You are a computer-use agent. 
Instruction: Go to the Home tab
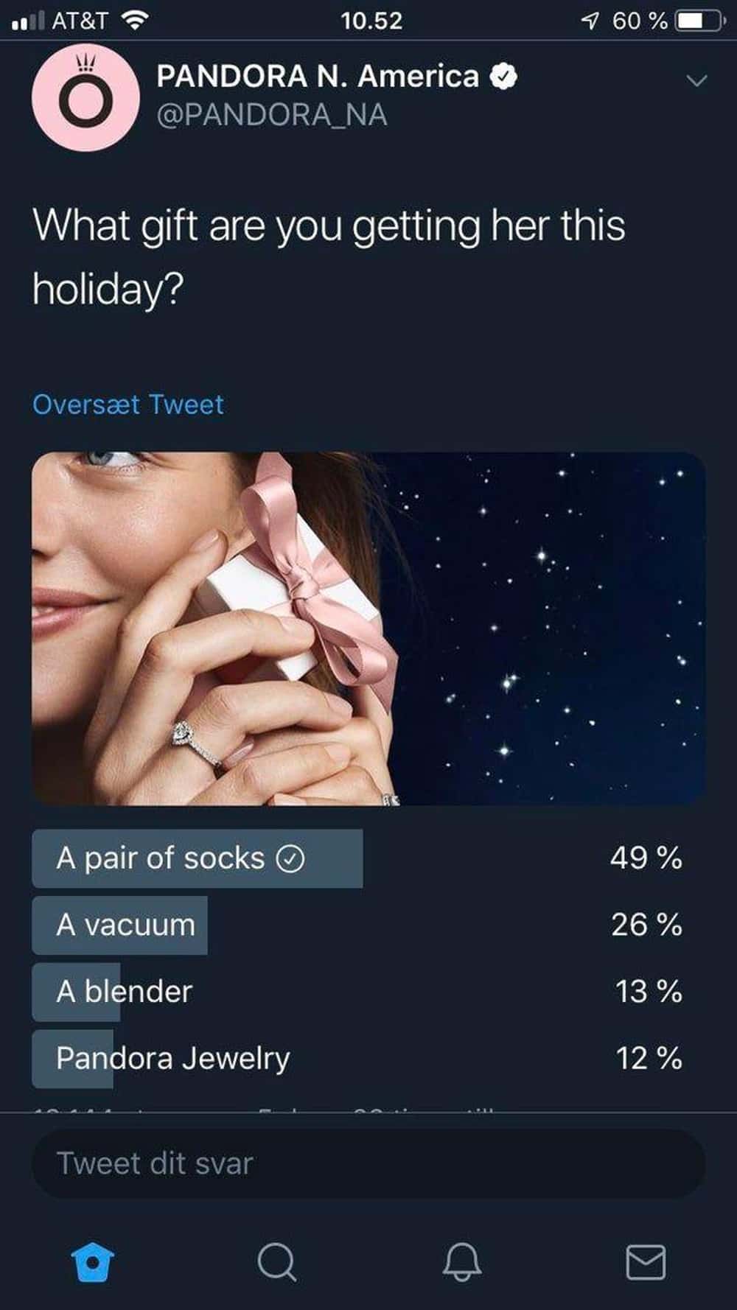(x=93, y=1263)
